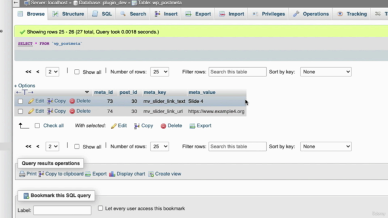
Task: Click the navigation panel collapse arrow
Action: click(16, 2)
